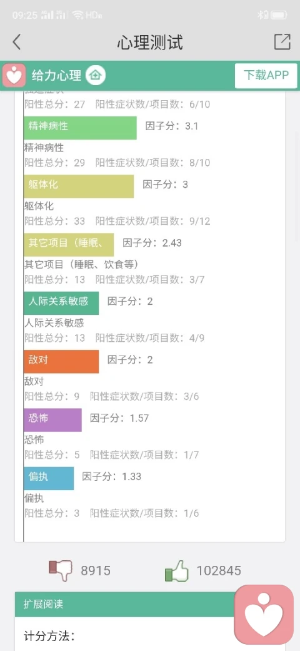This screenshot has width=300, height=651.
Task: Open the 给力心理 title link
Action: (56, 76)
